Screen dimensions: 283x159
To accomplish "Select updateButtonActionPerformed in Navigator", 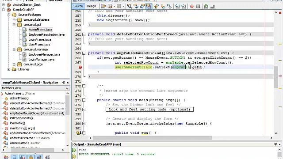I will pos(38,133).
